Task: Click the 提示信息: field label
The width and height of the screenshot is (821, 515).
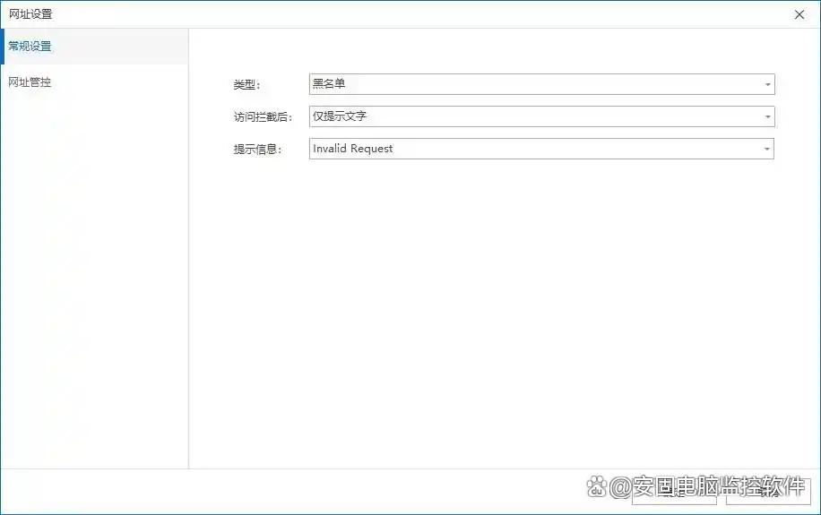Action: 257,150
